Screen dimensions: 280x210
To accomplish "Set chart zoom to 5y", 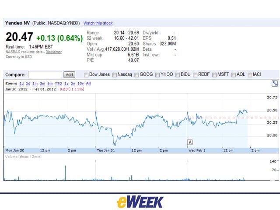I will (x=73, y=84).
